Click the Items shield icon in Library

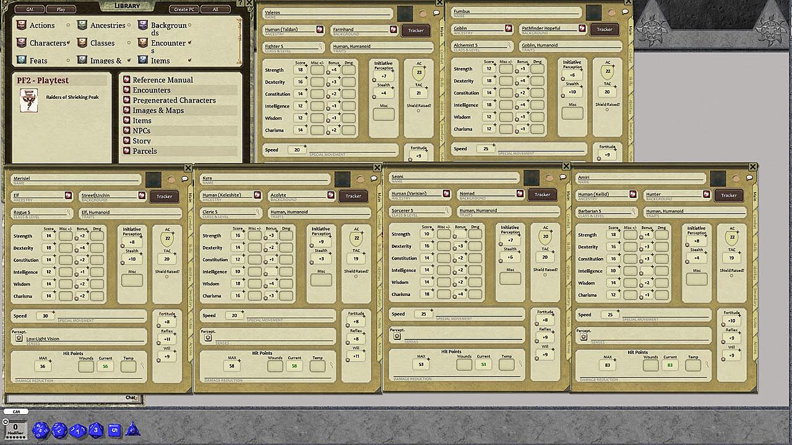[143, 61]
